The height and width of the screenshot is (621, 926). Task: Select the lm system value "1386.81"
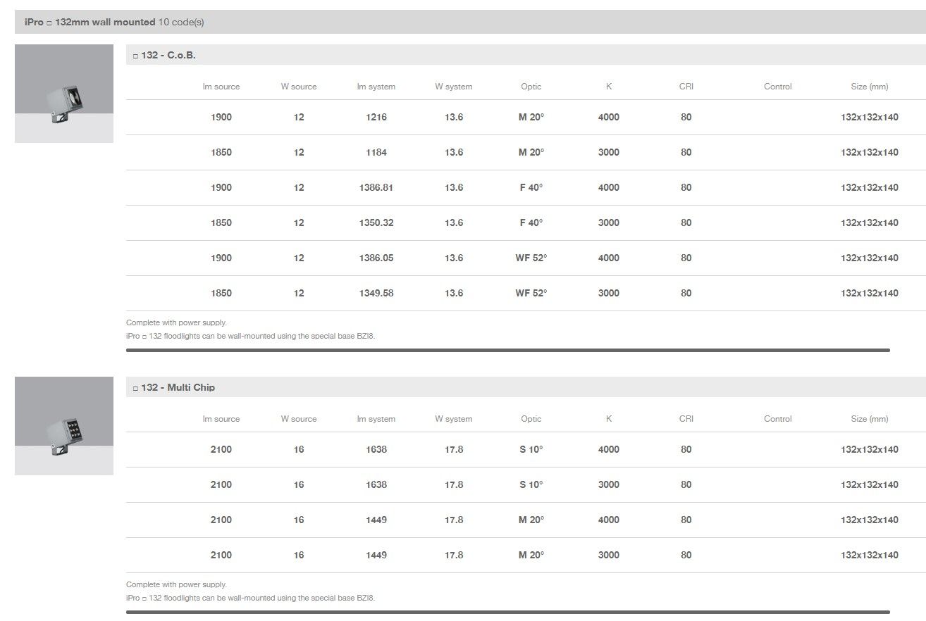(376, 187)
